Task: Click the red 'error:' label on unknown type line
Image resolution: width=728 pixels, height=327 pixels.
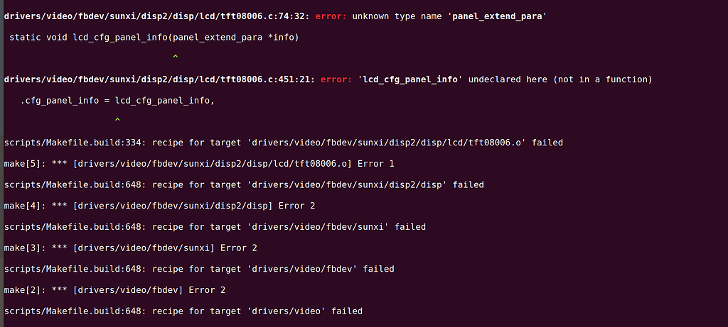Action: tap(331, 16)
